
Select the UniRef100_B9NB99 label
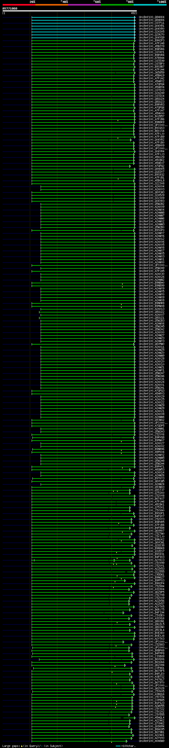(152, 286)
